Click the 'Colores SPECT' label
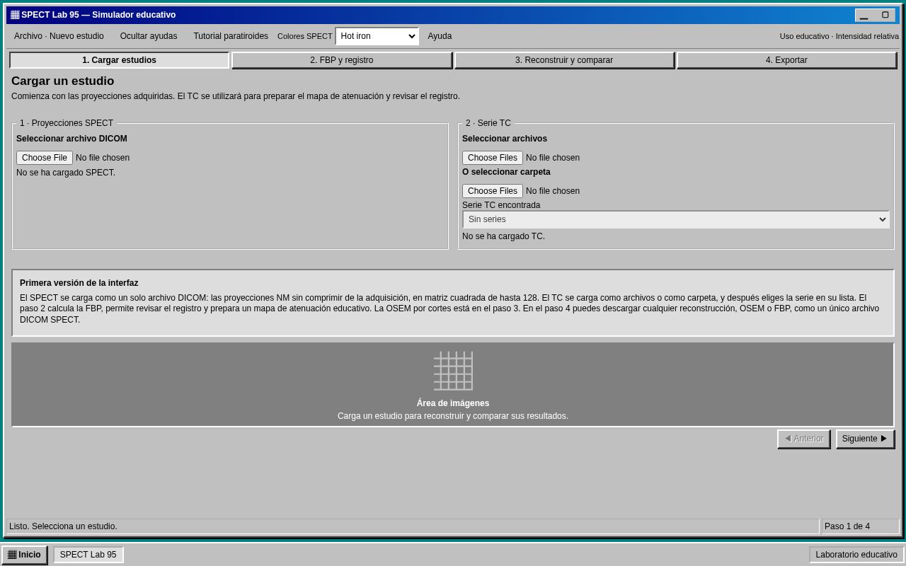 (x=304, y=36)
